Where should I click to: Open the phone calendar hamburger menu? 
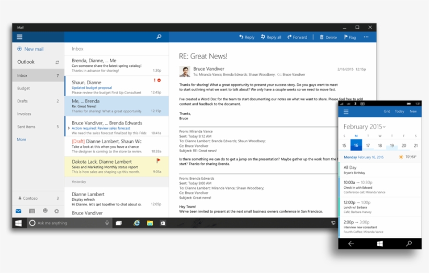coord(346,111)
